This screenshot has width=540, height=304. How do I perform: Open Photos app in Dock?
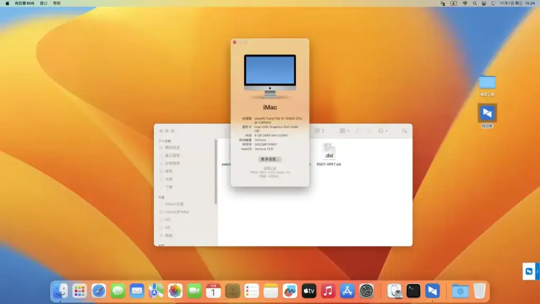click(175, 291)
